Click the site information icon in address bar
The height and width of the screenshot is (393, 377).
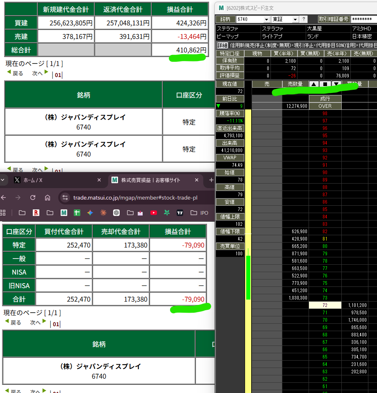coord(65,198)
